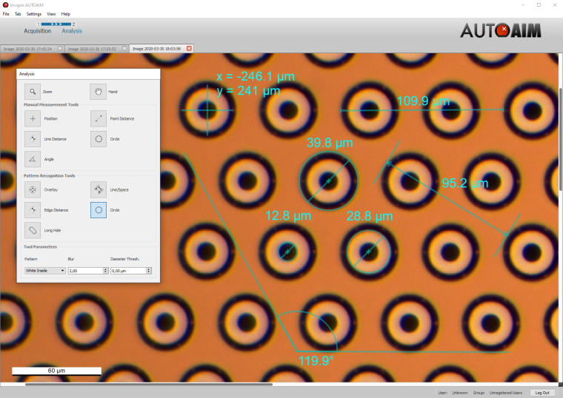Select the Long Hole tool
The height and width of the screenshot is (398, 563).
point(33,231)
